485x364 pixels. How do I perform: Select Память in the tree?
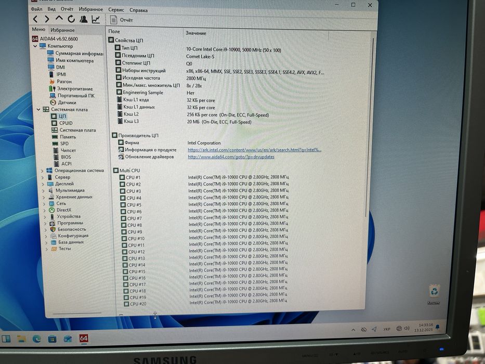click(64, 136)
